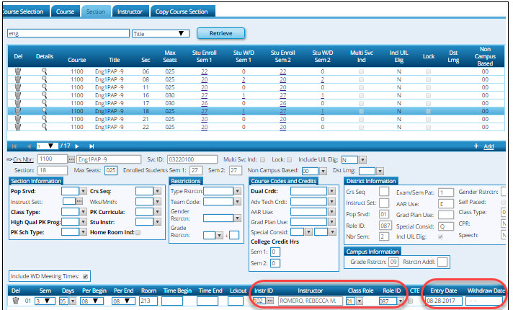Toggle Include WD Meeting Times checkbox

coord(86,275)
